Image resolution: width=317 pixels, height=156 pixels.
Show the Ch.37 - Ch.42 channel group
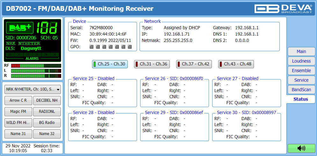[194, 64]
